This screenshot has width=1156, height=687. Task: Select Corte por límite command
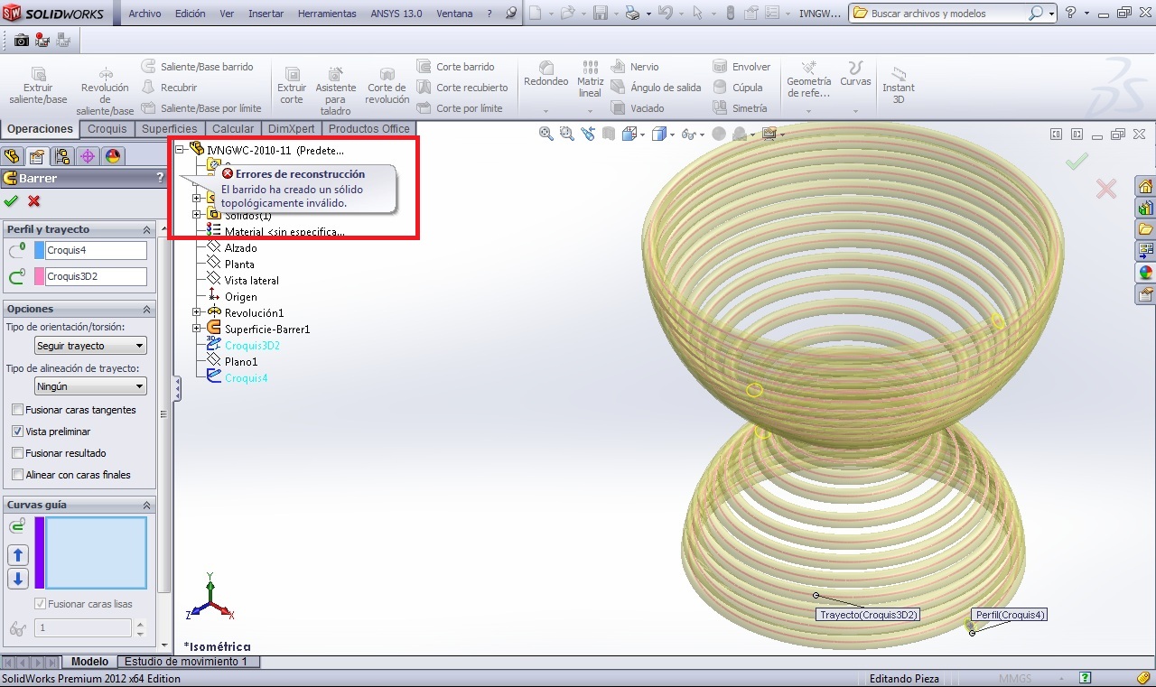click(460, 108)
